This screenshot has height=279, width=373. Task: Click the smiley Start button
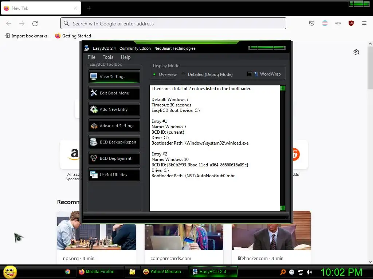10,272
